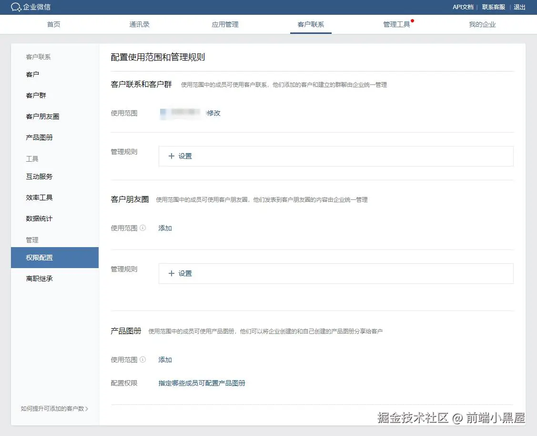Click 联系客服 in the header

click(x=494, y=7)
